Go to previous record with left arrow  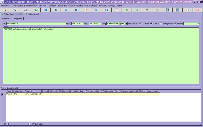(x=56, y=10)
